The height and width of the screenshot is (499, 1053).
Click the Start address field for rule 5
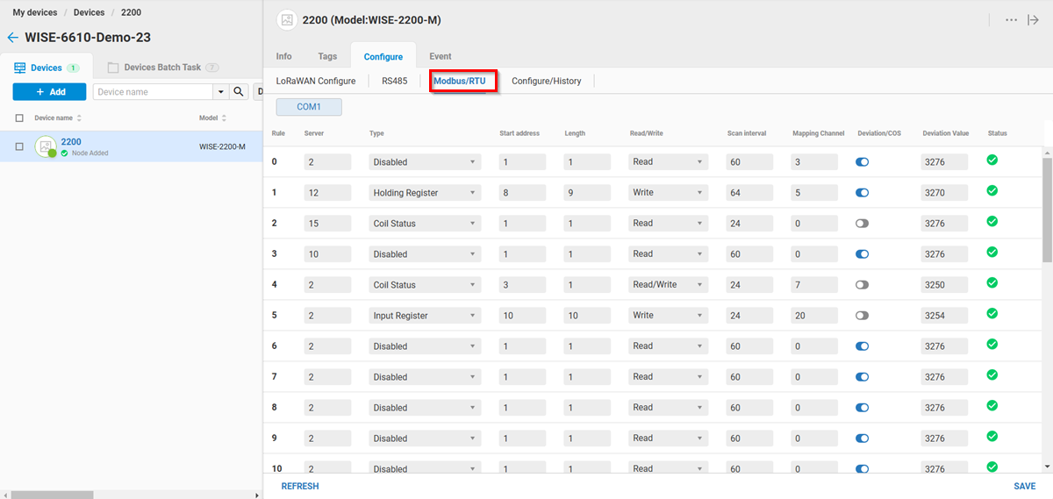pos(522,316)
